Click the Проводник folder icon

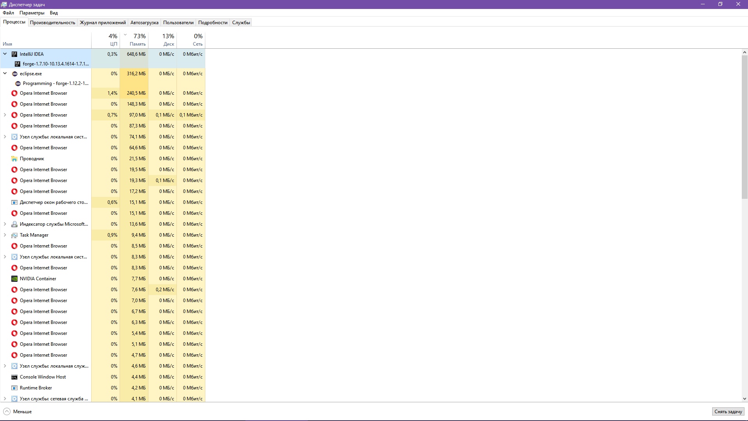(14, 159)
